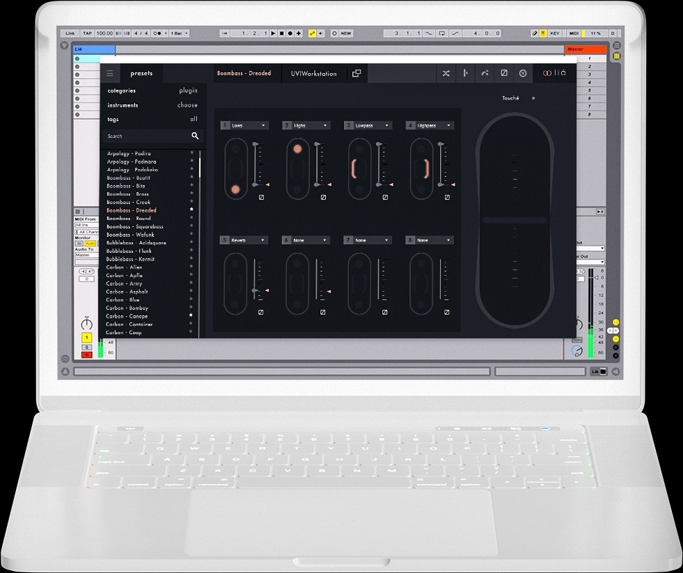Toggle invert checkbox under slot 8 None
This screenshot has width=683, height=573.
446,312
